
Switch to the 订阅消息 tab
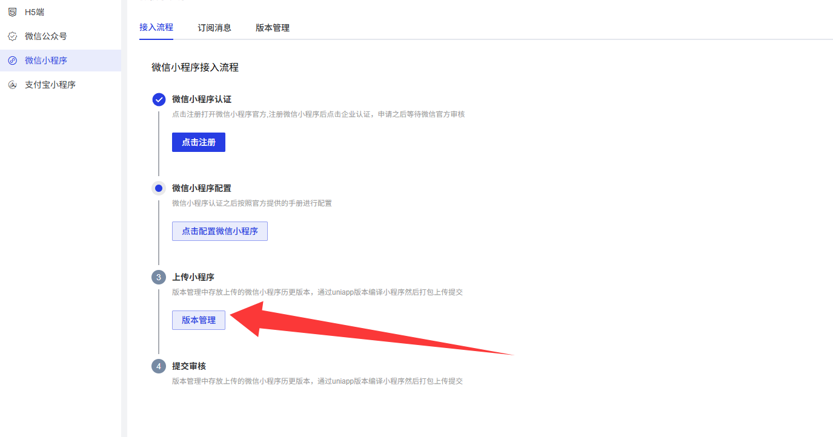pos(214,27)
